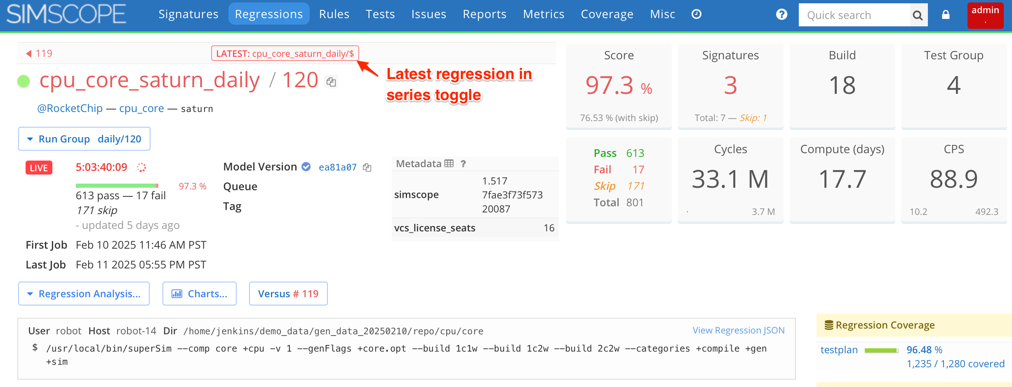
Task: Click the lock icon in navbar
Action: tap(946, 15)
